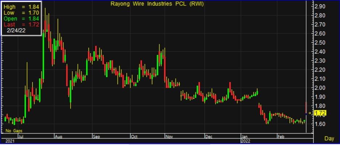The image size is (340, 145).
Task: Click the 2.30 price axis label
Action: [320, 61]
